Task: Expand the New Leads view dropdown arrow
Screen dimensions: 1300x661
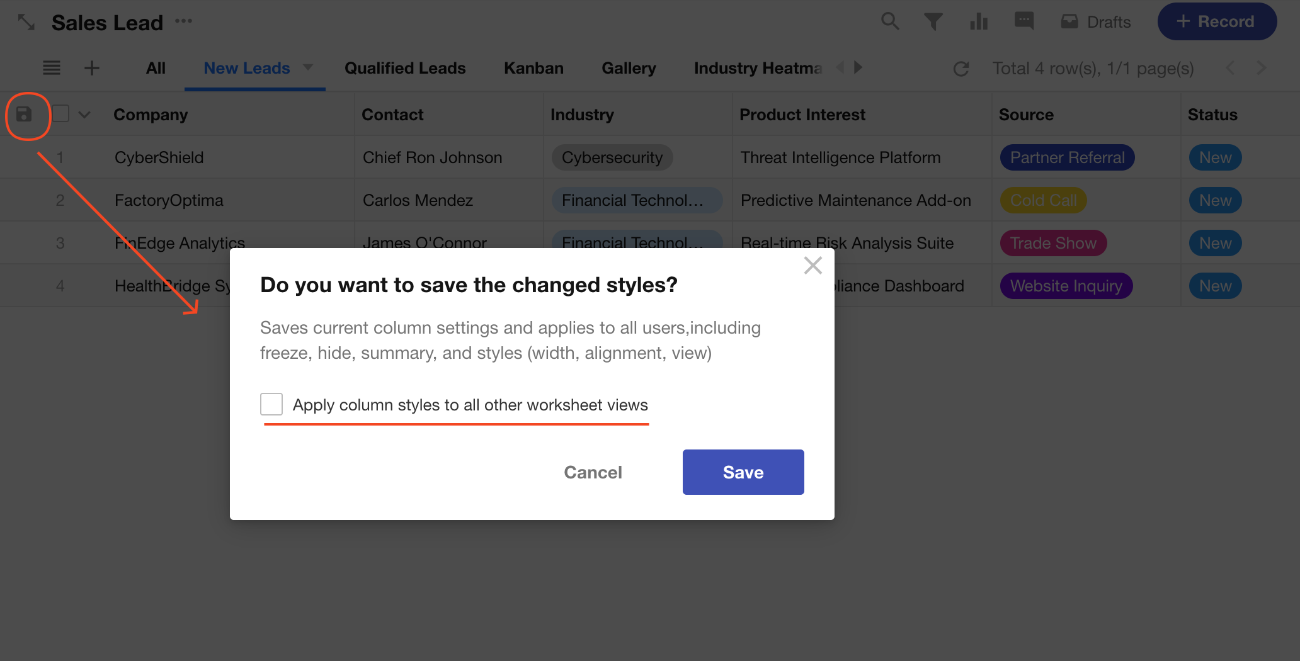Action: tap(308, 67)
